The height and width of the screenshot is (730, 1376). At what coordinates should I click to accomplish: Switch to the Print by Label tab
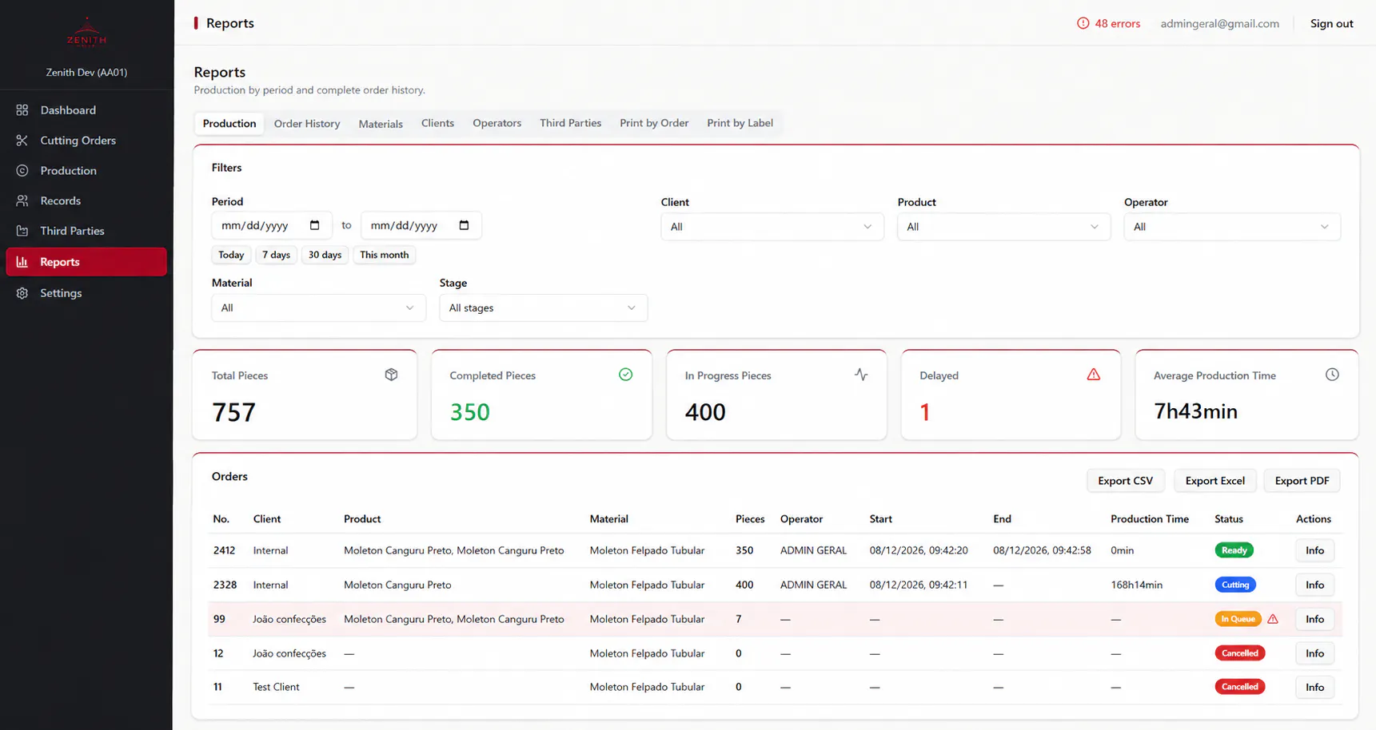pyautogui.click(x=740, y=123)
